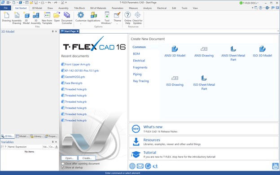Open the YouTube icon link
The height and width of the screenshot is (175, 280).
click(275, 166)
